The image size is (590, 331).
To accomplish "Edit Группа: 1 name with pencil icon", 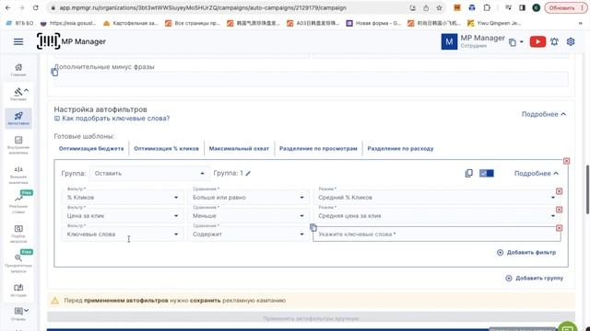I will coord(248,174).
